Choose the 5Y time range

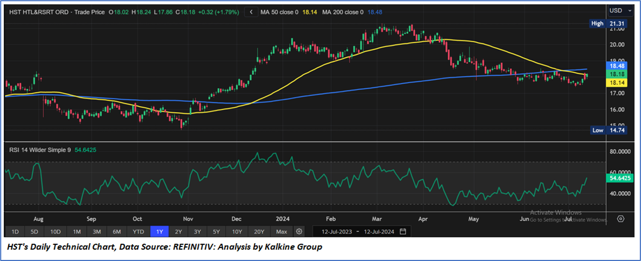coord(217,232)
